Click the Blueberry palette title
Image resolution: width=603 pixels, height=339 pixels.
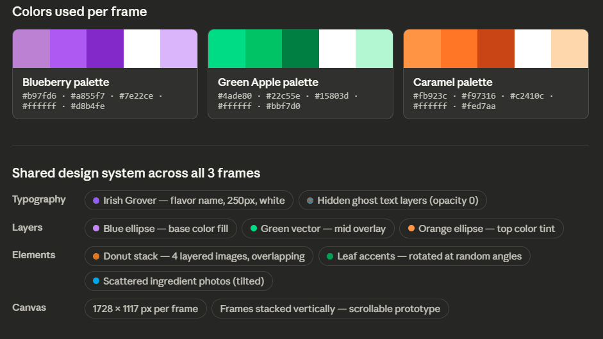tap(65, 82)
